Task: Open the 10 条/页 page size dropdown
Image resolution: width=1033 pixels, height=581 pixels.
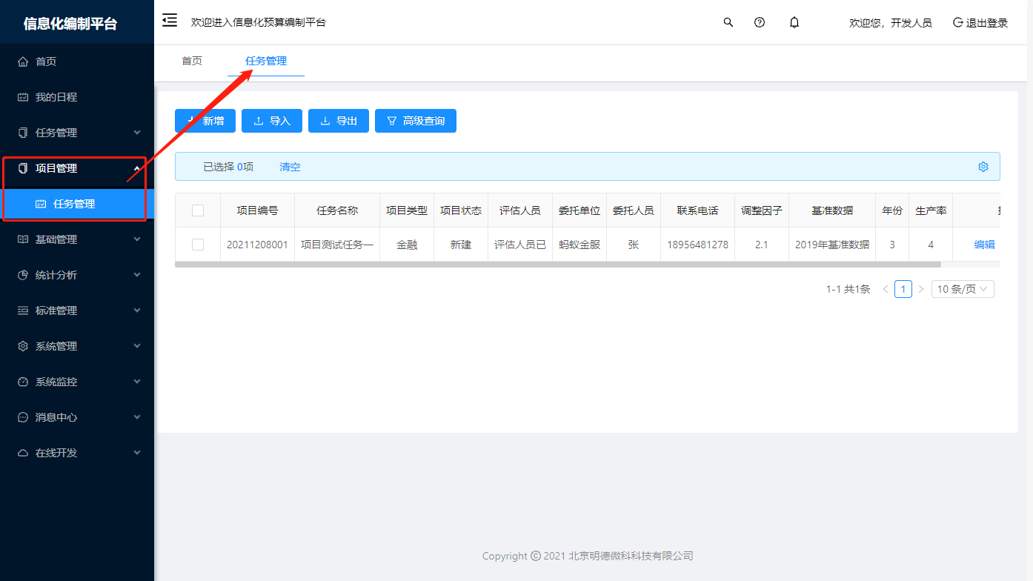Action: tap(962, 289)
